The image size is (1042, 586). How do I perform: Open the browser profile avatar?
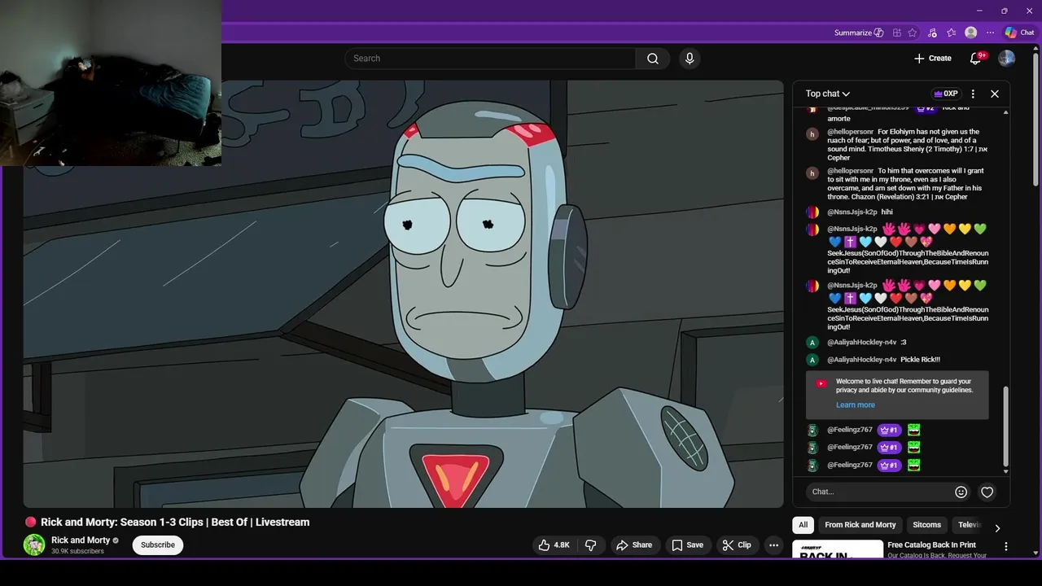[x=970, y=33]
